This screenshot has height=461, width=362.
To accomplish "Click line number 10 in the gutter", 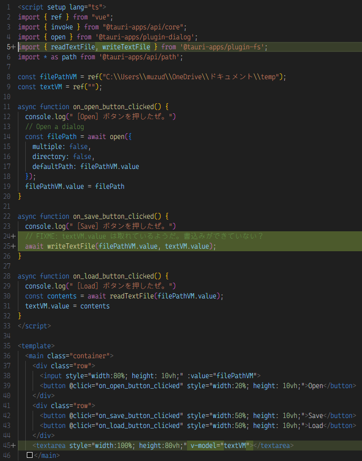I will pos(7,97).
